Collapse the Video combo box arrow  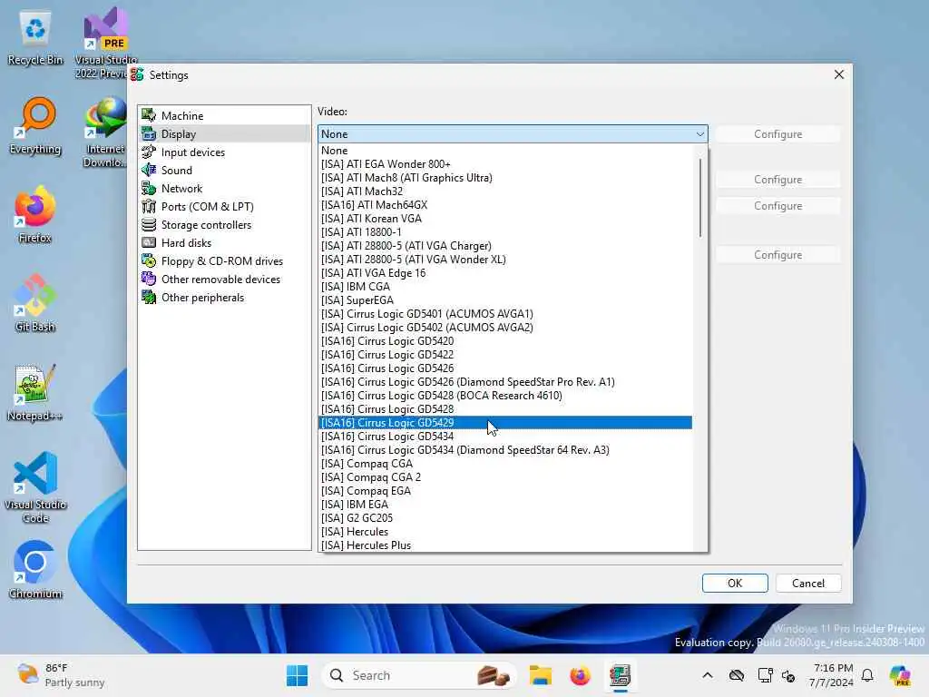pyautogui.click(x=699, y=134)
